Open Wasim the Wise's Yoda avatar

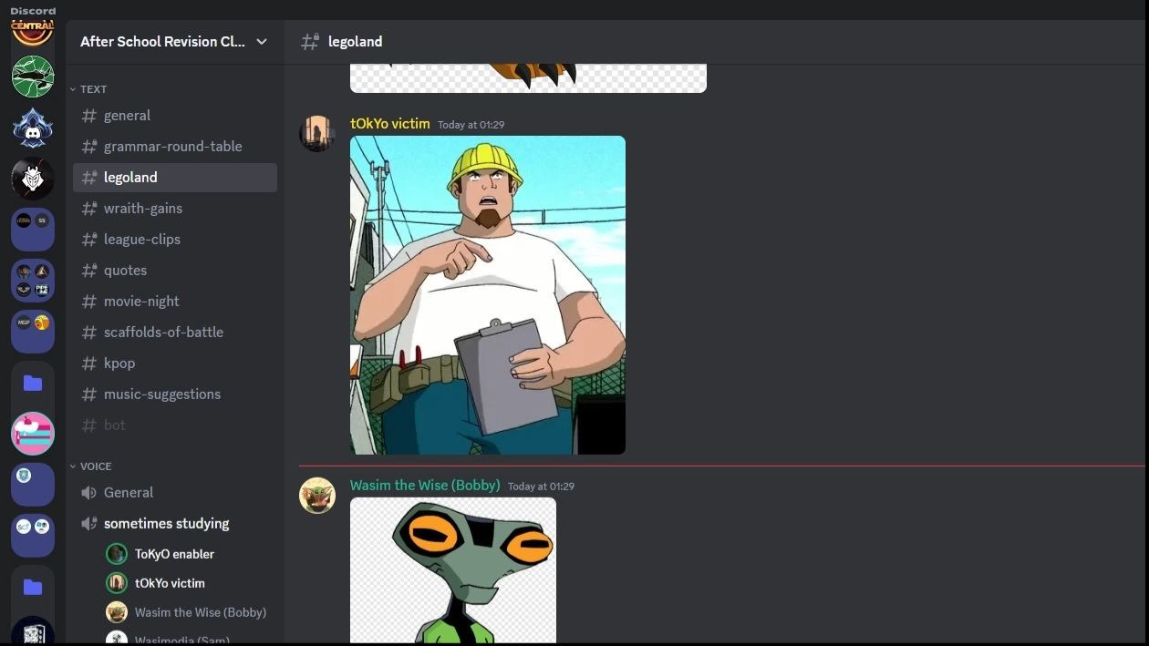(317, 495)
